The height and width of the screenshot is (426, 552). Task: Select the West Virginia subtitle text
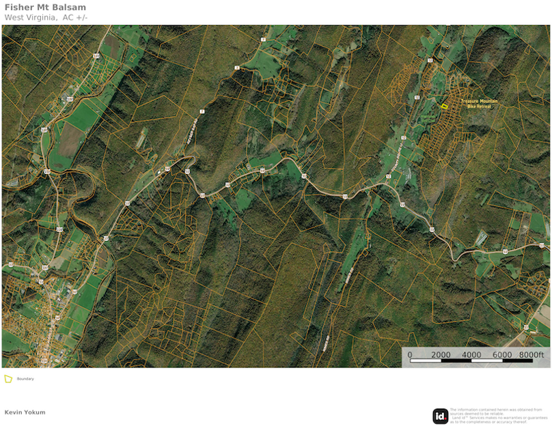pos(26,19)
